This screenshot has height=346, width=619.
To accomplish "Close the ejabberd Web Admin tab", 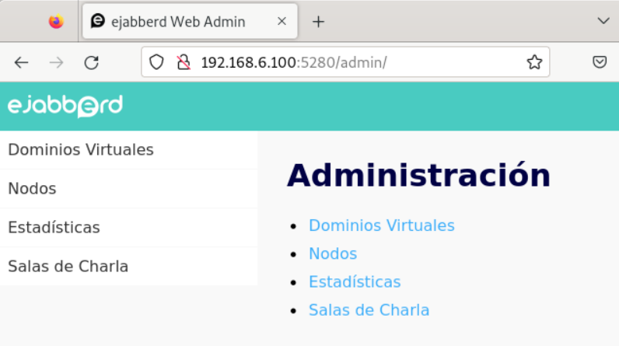I will [x=281, y=22].
